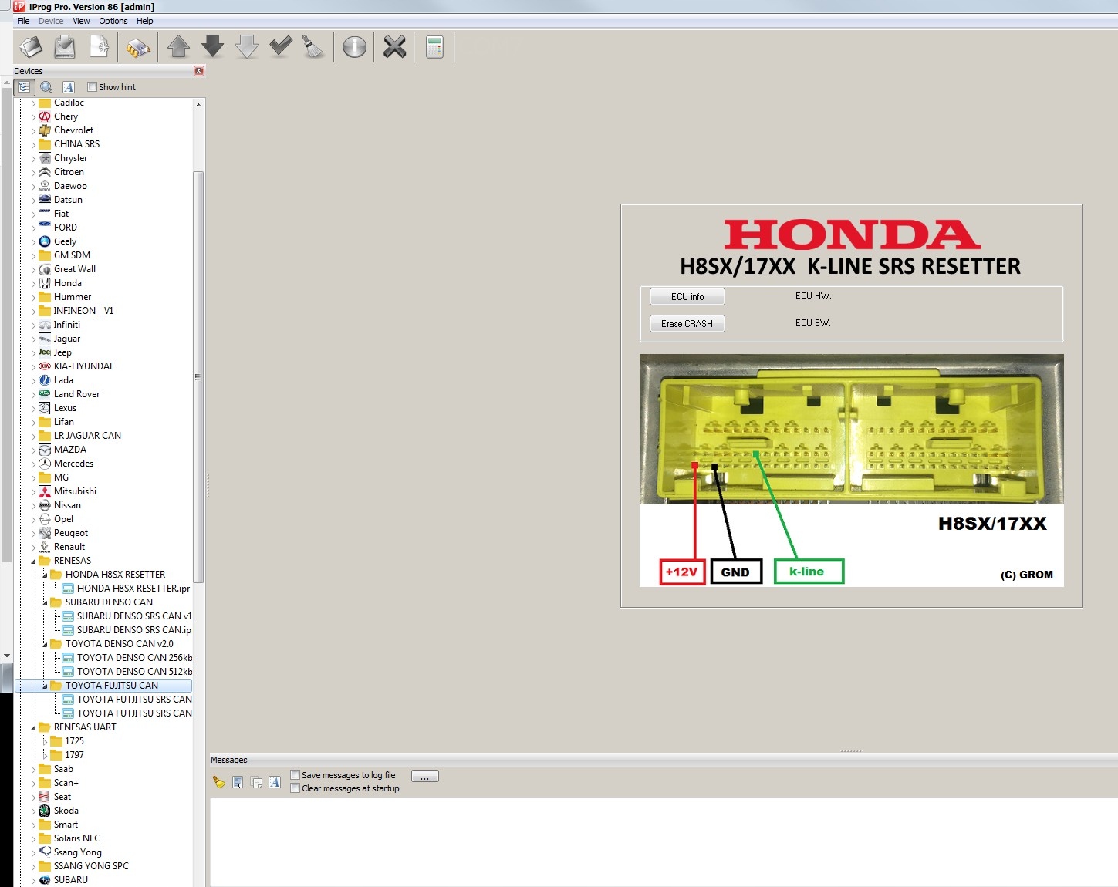Click the magnifier search icon in Devices
Screen dimensions: 1118x887
click(x=46, y=87)
